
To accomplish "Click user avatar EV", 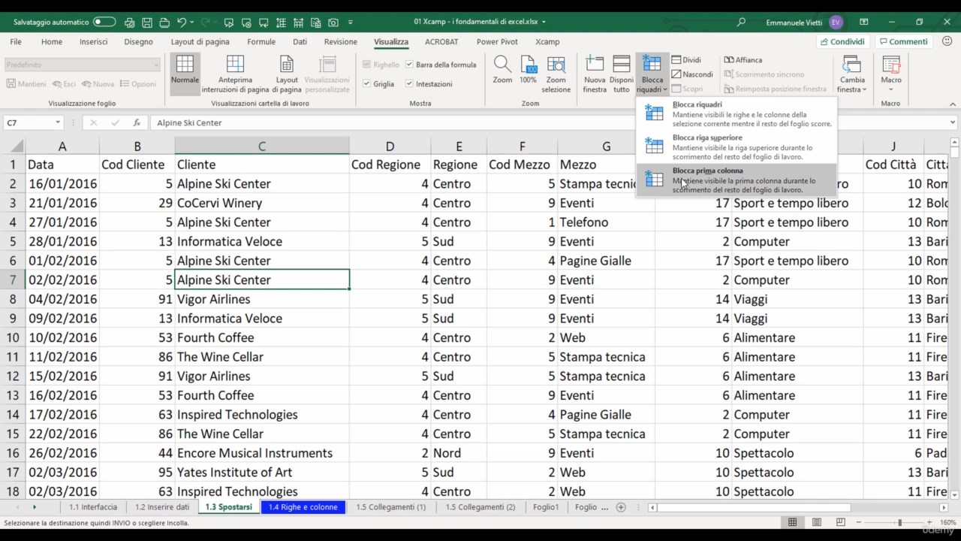I will (836, 23).
